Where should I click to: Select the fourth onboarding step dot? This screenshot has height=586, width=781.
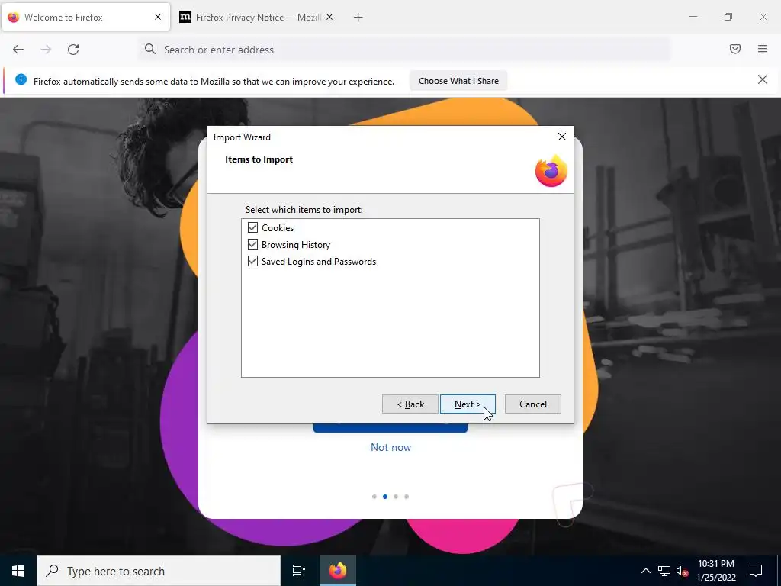point(407,497)
